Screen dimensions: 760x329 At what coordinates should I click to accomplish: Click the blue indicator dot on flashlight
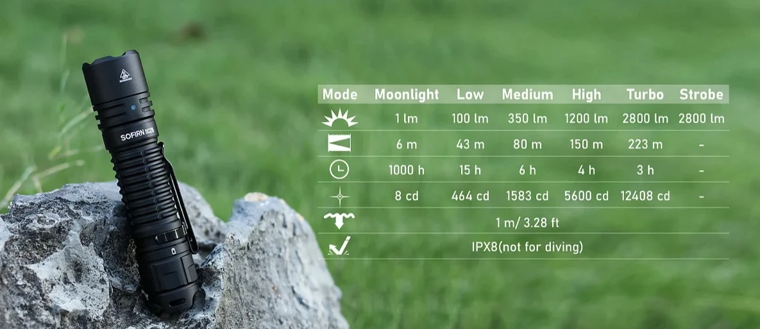(x=133, y=109)
